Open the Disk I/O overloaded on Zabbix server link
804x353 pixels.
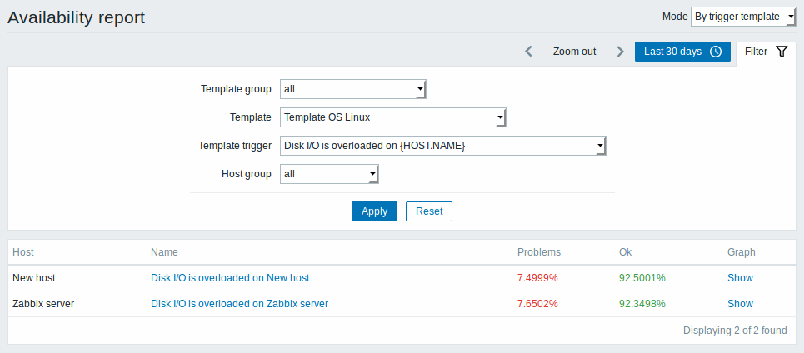(239, 304)
